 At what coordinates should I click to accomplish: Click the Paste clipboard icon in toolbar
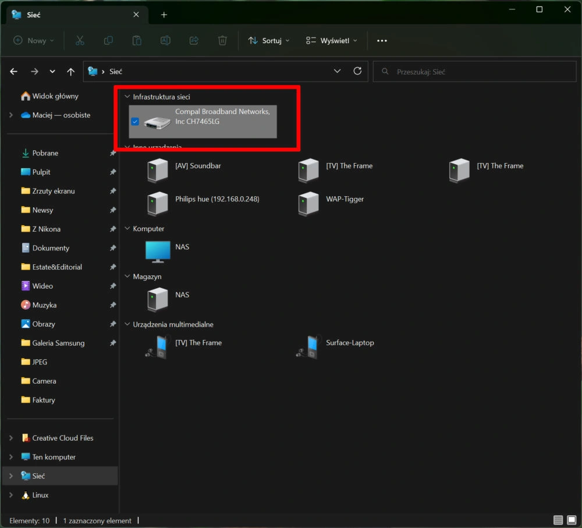[x=137, y=41]
